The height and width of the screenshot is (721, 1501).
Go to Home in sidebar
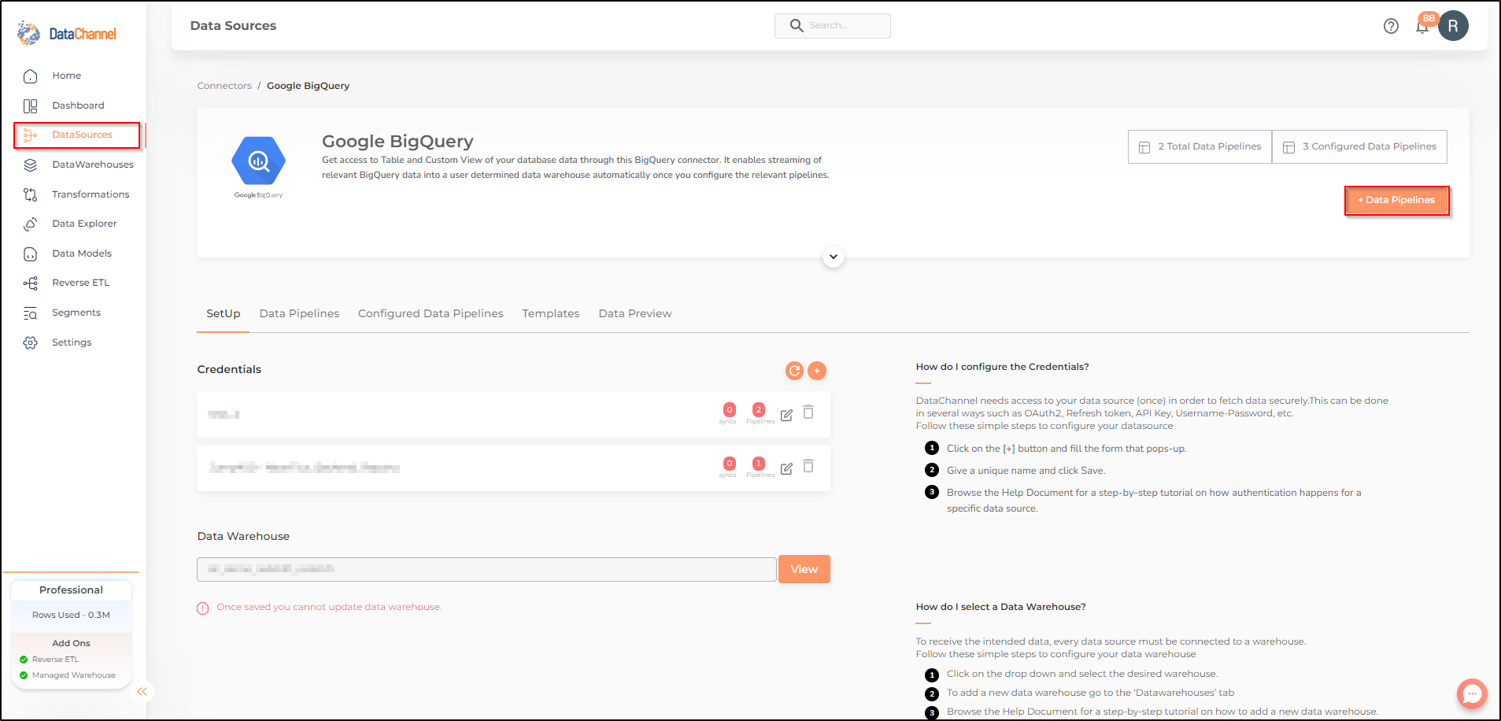point(67,76)
